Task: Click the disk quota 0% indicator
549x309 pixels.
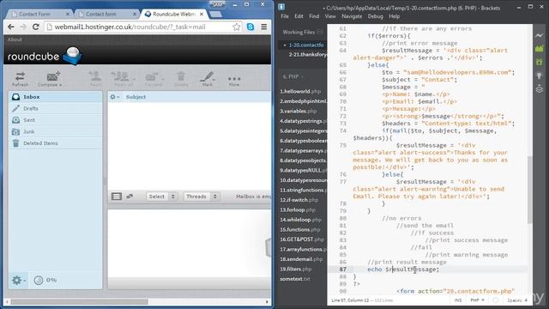Action: [45, 280]
